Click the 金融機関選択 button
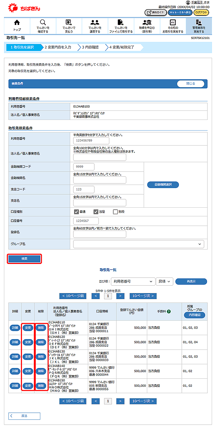216x429 pixels. 163,185
